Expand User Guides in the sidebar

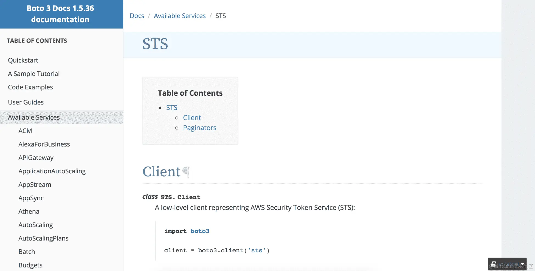pyautogui.click(x=26, y=102)
